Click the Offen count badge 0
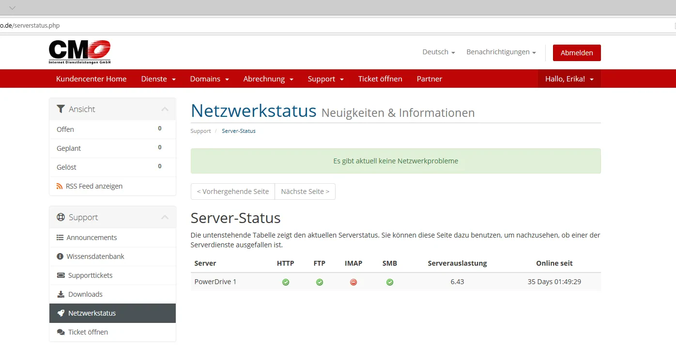The height and width of the screenshot is (352, 676). 160,128
